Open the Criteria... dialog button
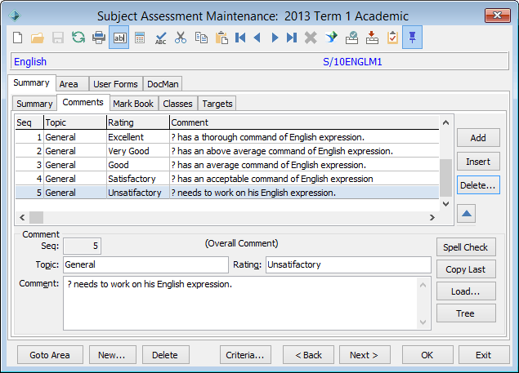 (x=245, y=355)
